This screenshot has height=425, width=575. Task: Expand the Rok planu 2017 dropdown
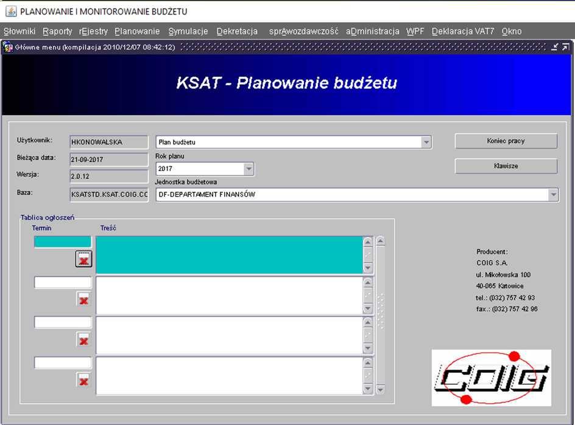pyautogui.click(x=249, y=169)
